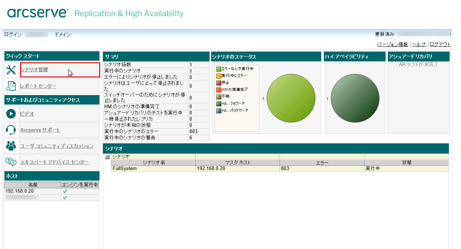Viewport: 461px width, 249px height.
Task: Click the エラーなしで実行中 legend color swatch
Action: (x=219, y=69)
